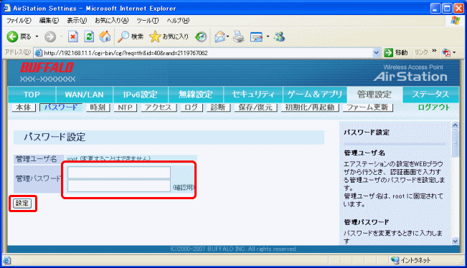Open the Help (ヘルプ) menu

click(178, 21)
